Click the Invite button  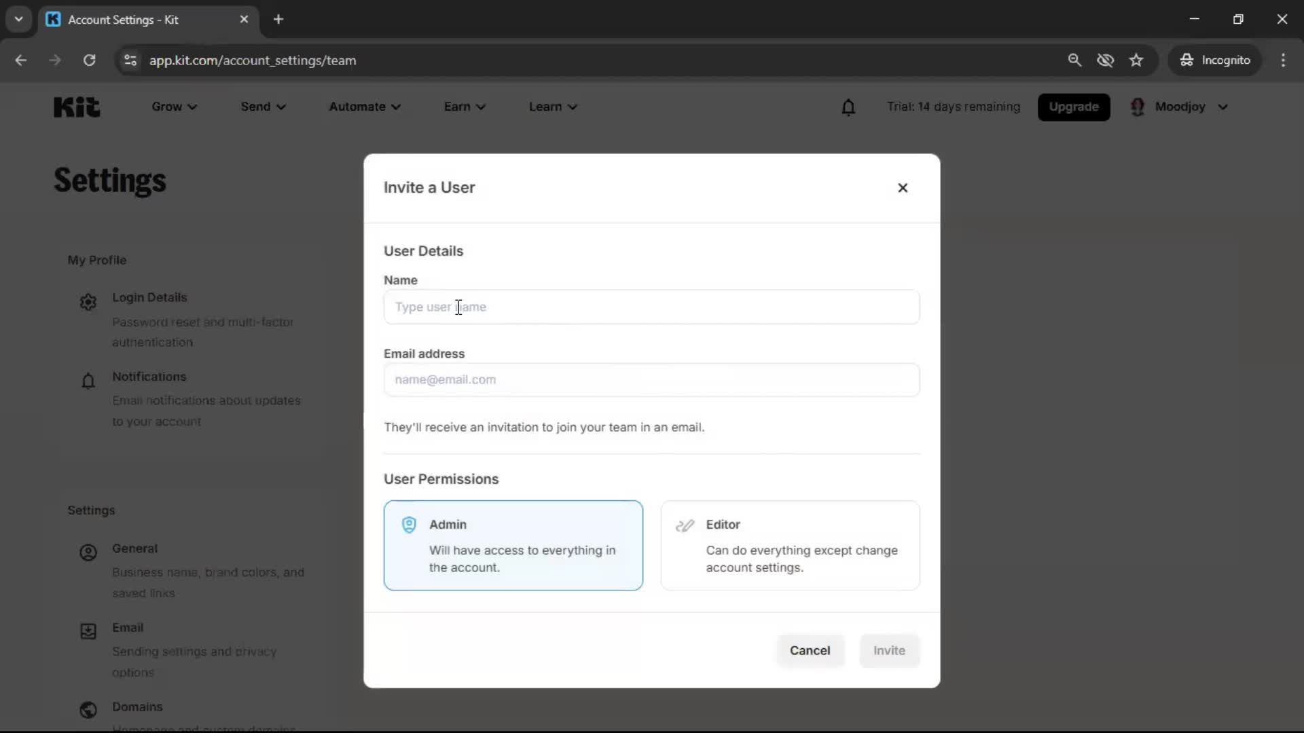click(x=889, y=650)
